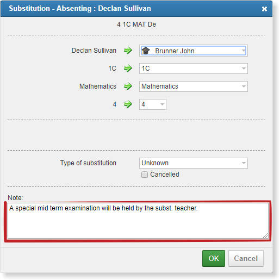The width and height of the screenshot is (280, 280).
Task: Click the green arrow next to 1C label
Action: point(128,69)
